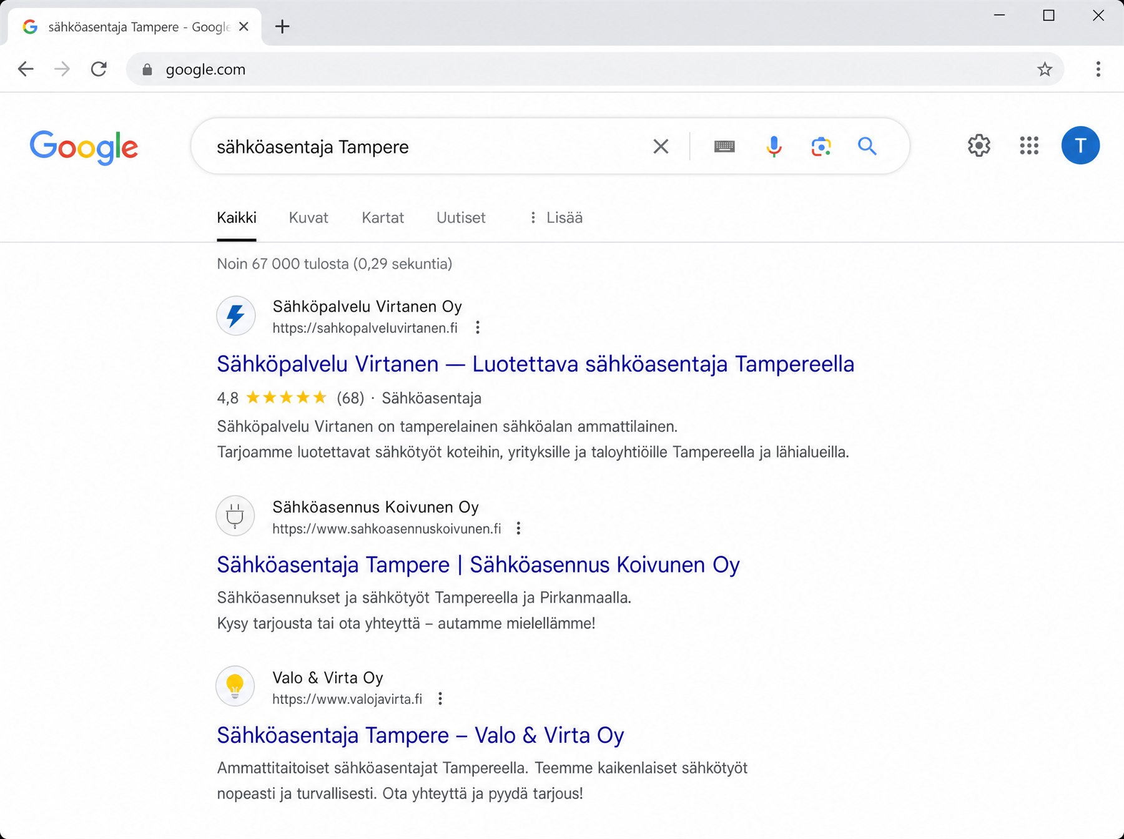Screen dimensions: 1124x839
Task: Open options for sahkoasennuskoivunen.fi result
Action: click(518, 529)
